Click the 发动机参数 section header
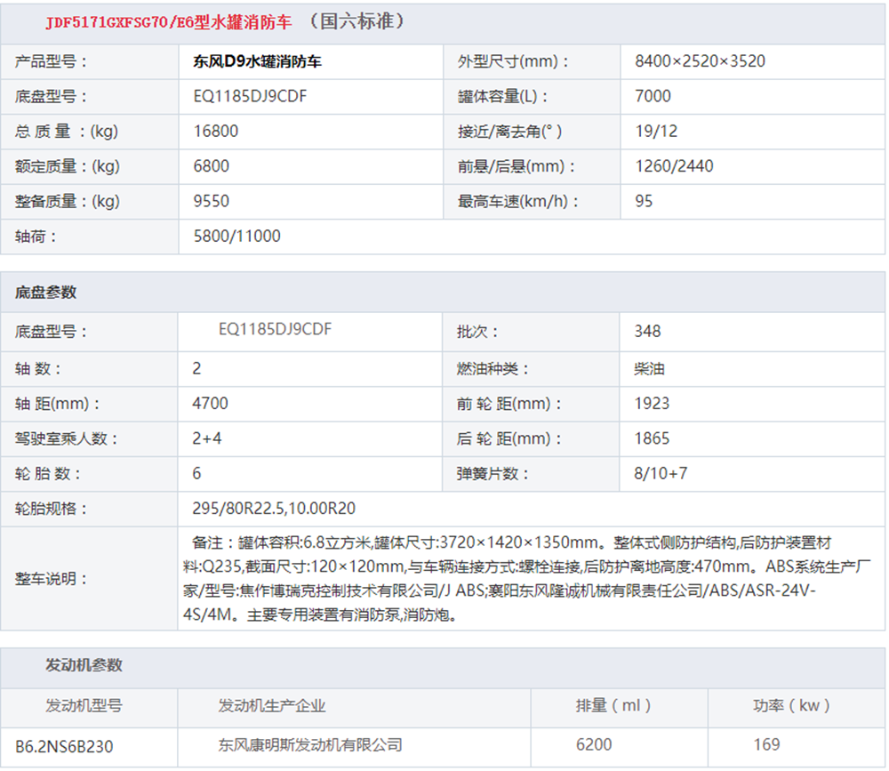 pos(84,665)
